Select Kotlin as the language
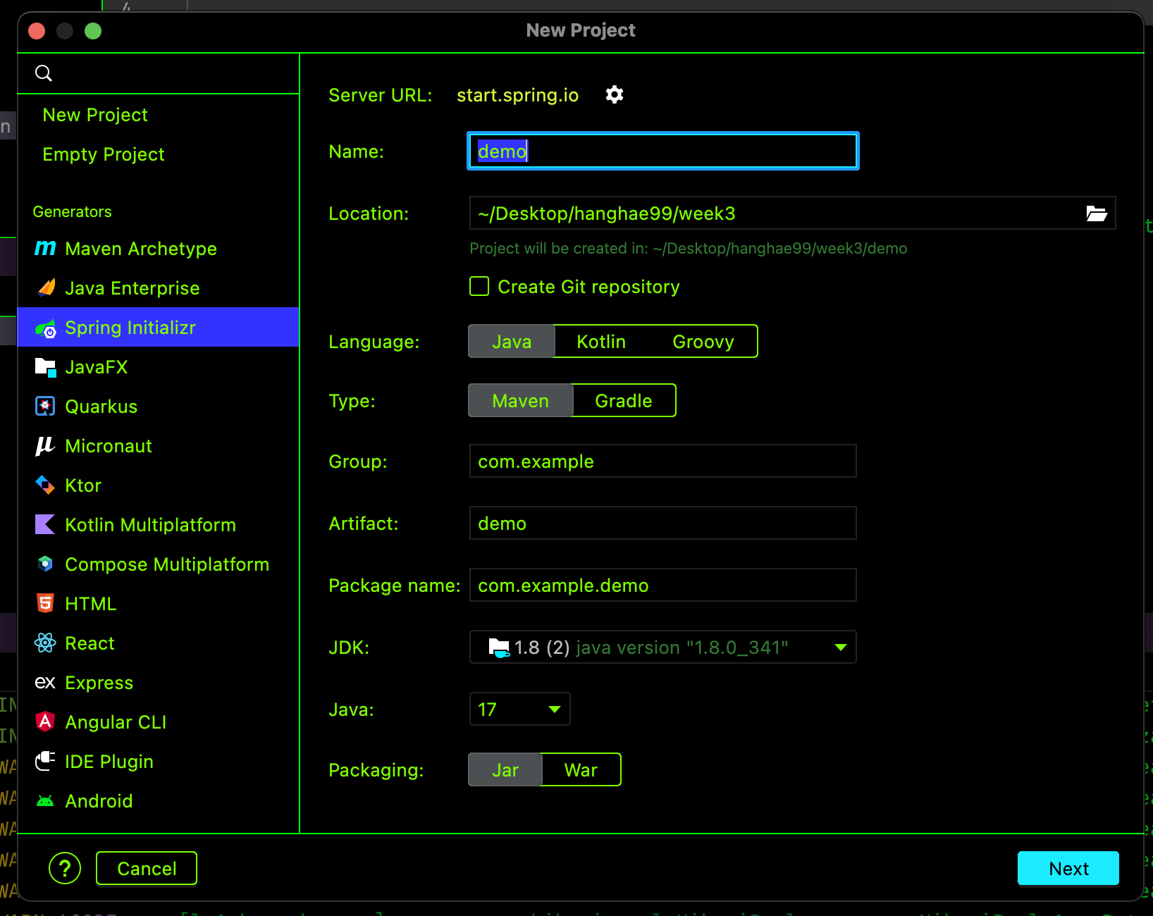This screenshot has width=1153, height=916. (601, 341)
